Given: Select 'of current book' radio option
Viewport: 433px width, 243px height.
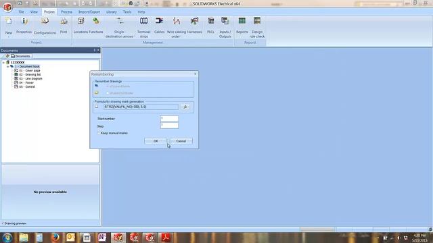Looking at the screenshot, I should pos(108,86).
